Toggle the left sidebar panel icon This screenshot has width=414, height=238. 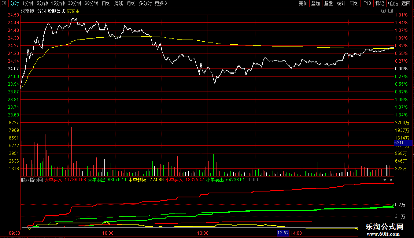coord(4,3)
